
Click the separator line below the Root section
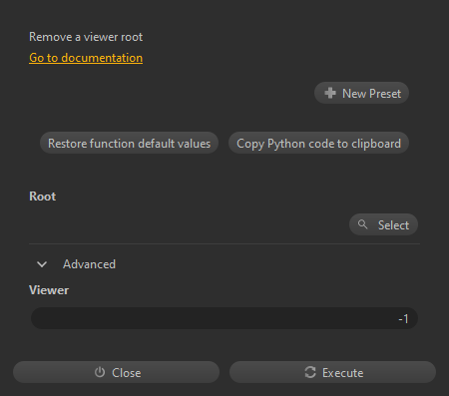tap(224, 243)
